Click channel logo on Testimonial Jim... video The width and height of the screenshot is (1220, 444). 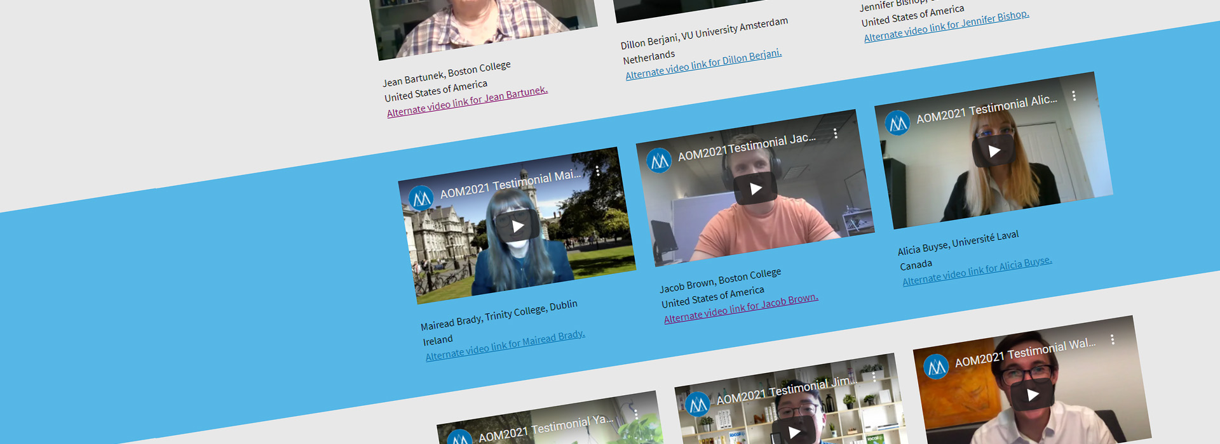698,405
